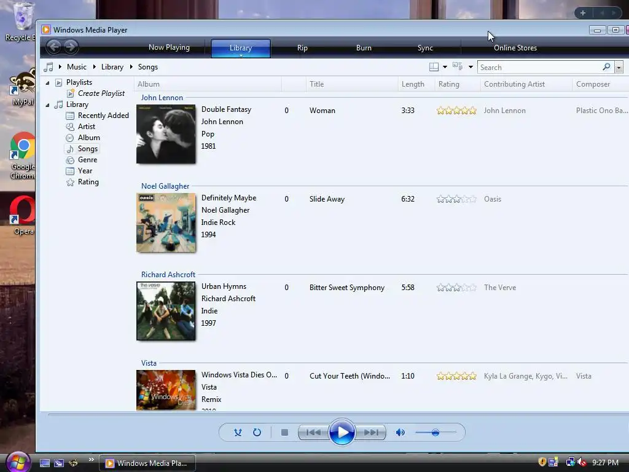Switch to the Rip tab
Image resolution: width=629 pixels, height=472 pixels.
click(x=302, y=48)
